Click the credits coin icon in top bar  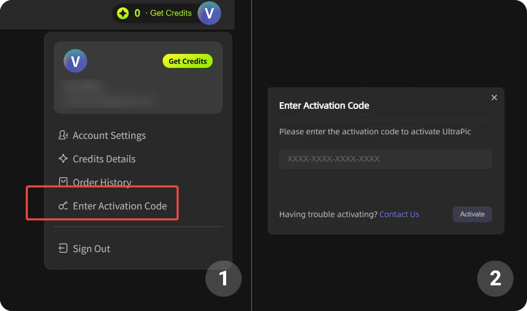[123, 13]
